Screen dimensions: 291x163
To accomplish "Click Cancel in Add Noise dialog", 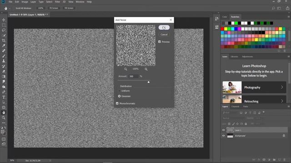I will click(x=164, y=34).
